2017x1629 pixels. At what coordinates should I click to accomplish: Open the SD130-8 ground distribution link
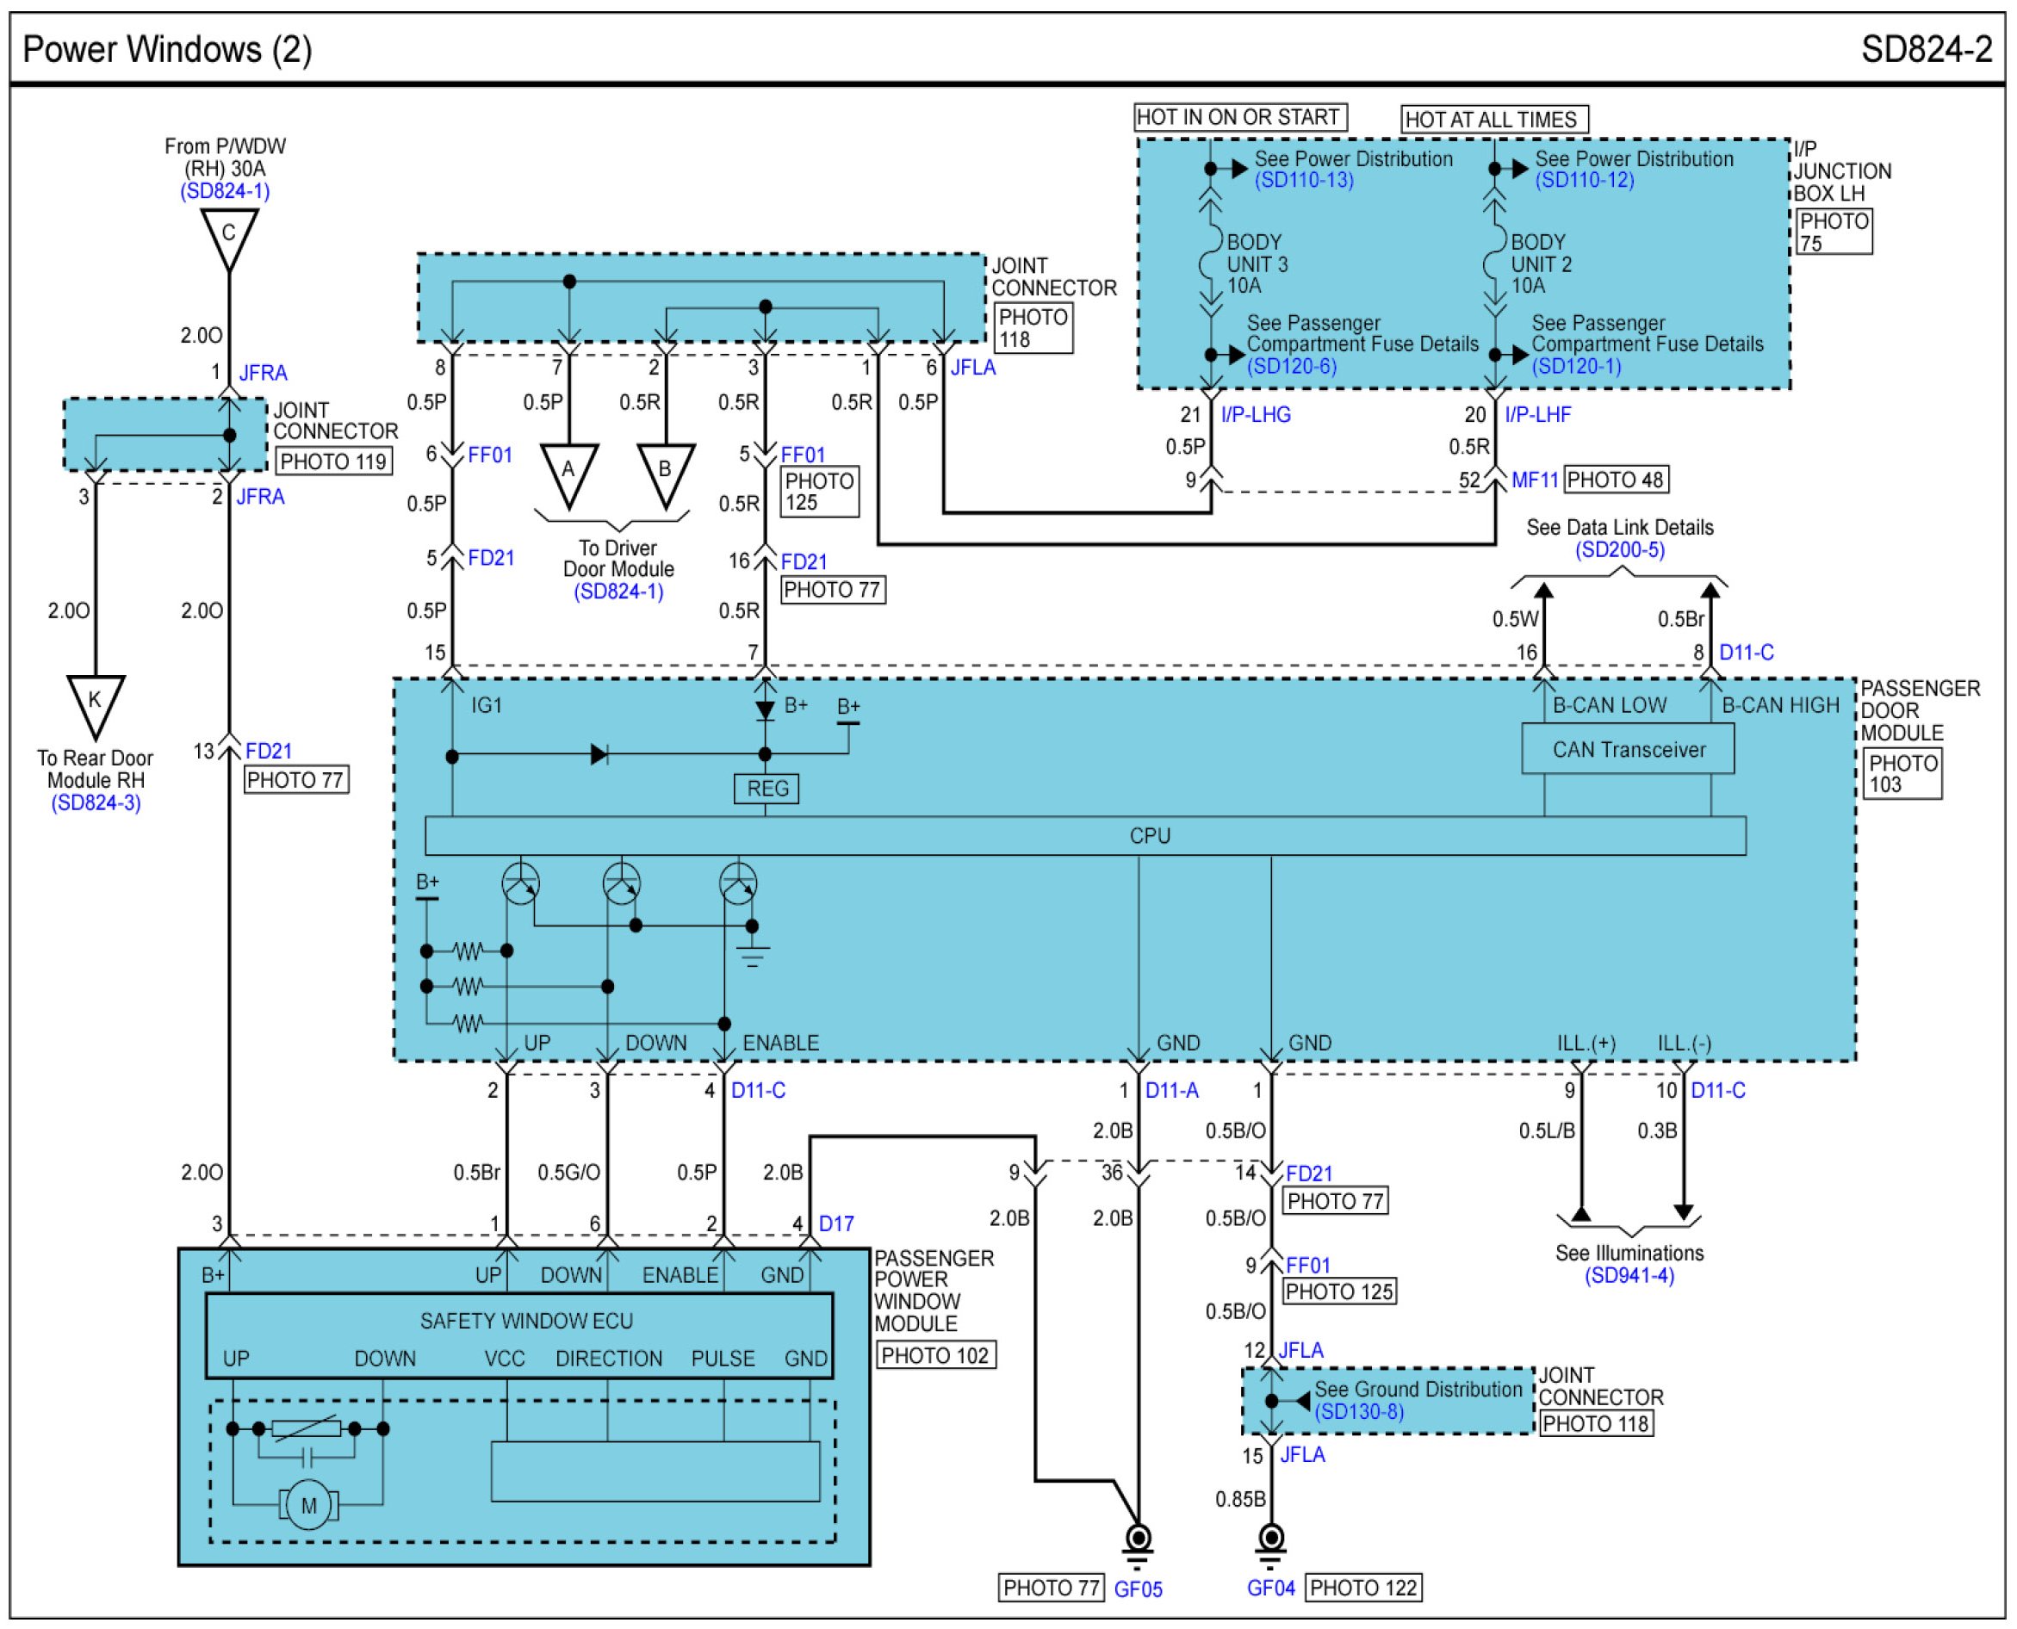[x=1358, y=1411]
